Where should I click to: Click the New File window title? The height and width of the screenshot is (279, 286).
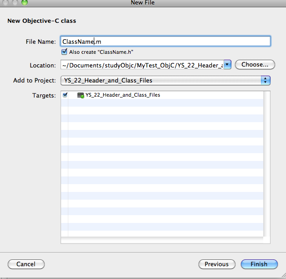pyautogui.click(x=143, y=3)
